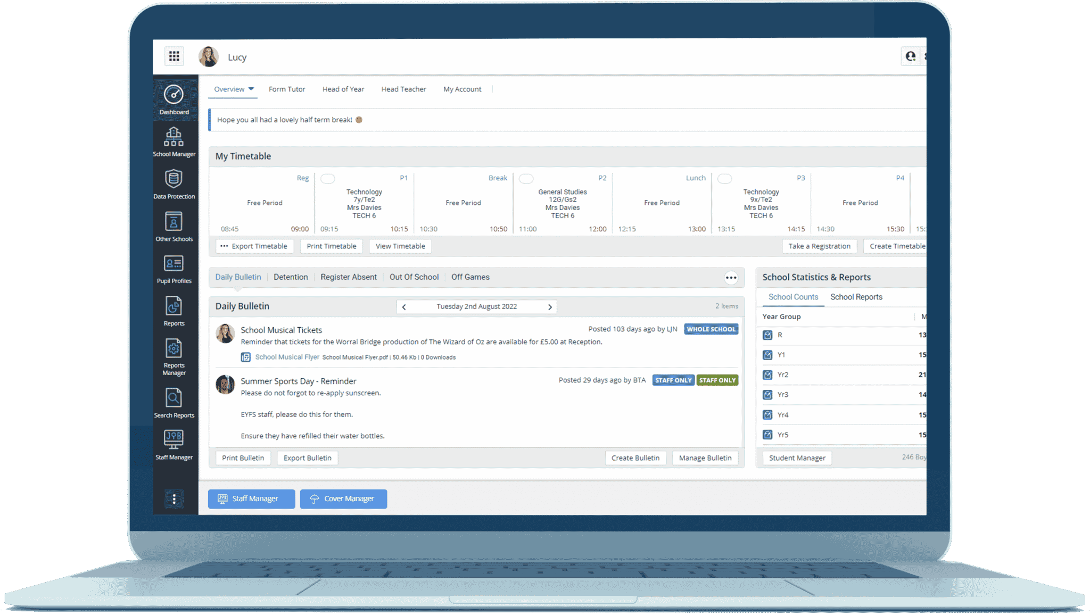Open the blue Staff Manager shortcut button
This screenshot has width=1090, height=615.
pyautogui.click(x=251, y=499)
